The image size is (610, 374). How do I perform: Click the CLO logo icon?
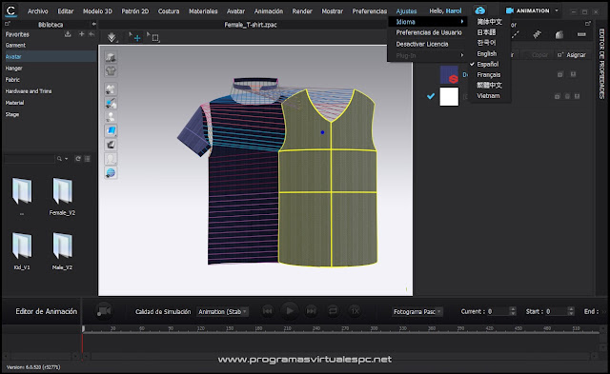(10, 10)
